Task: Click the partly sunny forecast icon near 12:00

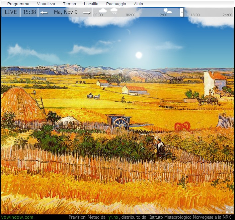Action: (x=167, y=11)
